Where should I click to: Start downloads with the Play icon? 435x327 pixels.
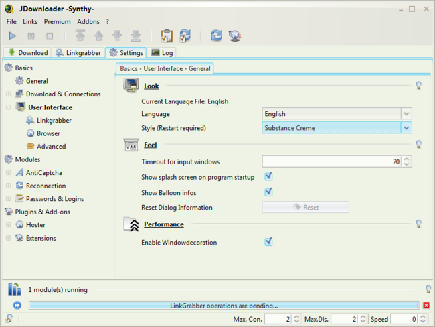(12, 36)
